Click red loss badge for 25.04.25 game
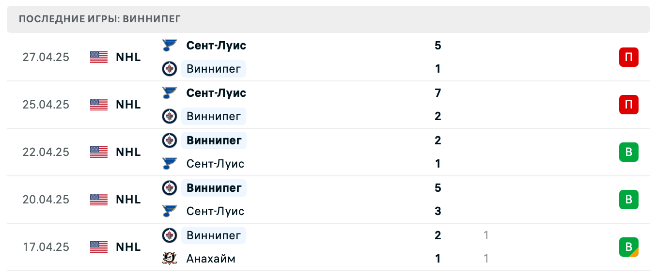Image resolution: width=656 pixels, height=279 pixels. pos(628,105)
